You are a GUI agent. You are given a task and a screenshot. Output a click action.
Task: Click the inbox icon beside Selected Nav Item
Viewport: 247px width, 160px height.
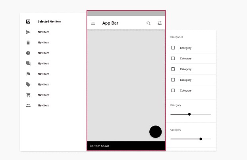tap(28, 21)
